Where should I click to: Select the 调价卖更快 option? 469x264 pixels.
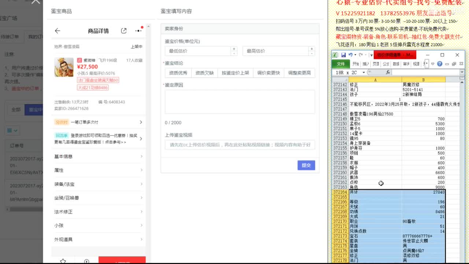tap(270, 73)
